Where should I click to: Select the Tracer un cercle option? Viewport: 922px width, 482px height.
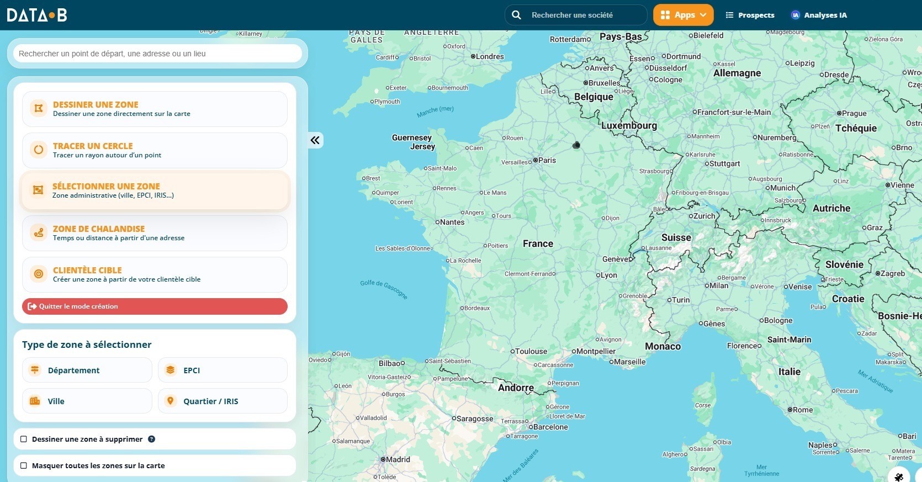[x=155, y=150]
